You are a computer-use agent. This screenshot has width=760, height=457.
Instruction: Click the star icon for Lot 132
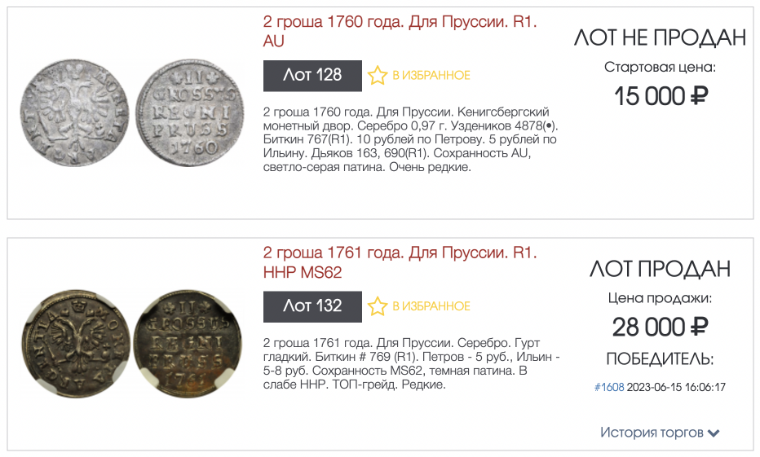[377, 306]
